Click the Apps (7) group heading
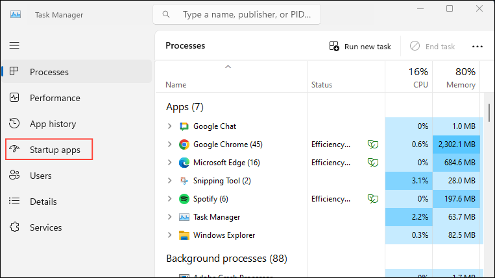The width and height of the screenshot is (495, 278). 185,107
